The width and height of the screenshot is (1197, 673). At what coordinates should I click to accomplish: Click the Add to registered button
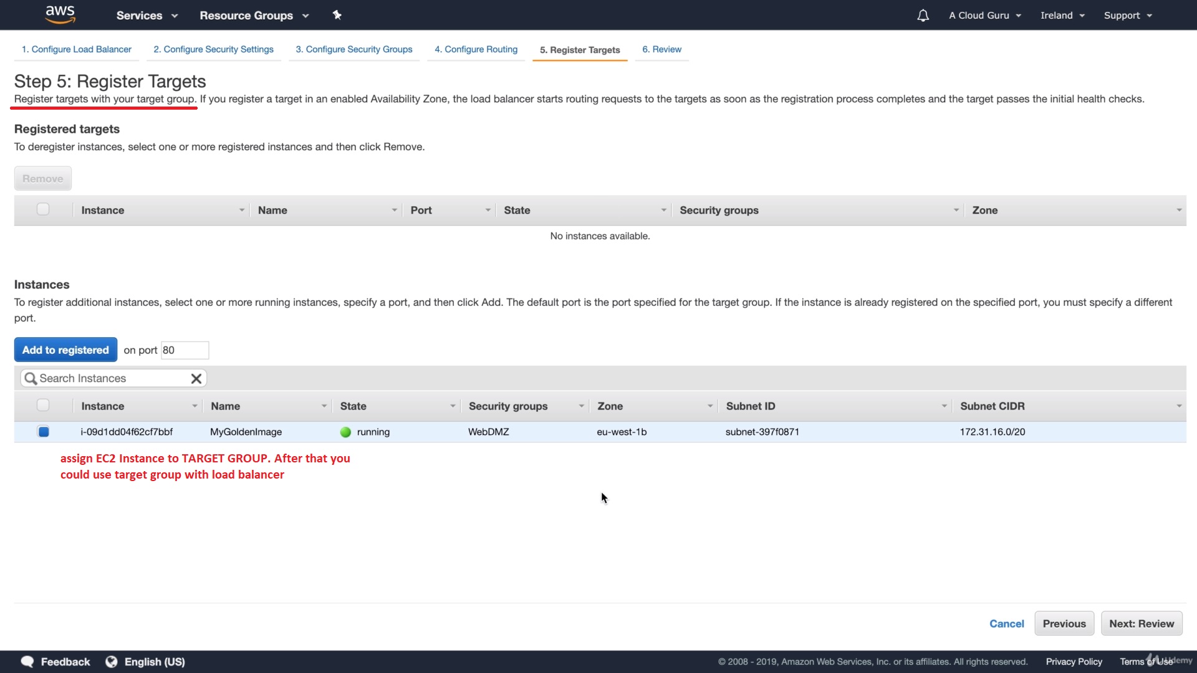[x=65, y=350]
